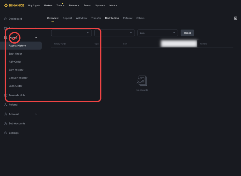The width and height of the screenshot is (241, 176).
Task: Open the second filter dropdown
Action: [x=115, y=33]
